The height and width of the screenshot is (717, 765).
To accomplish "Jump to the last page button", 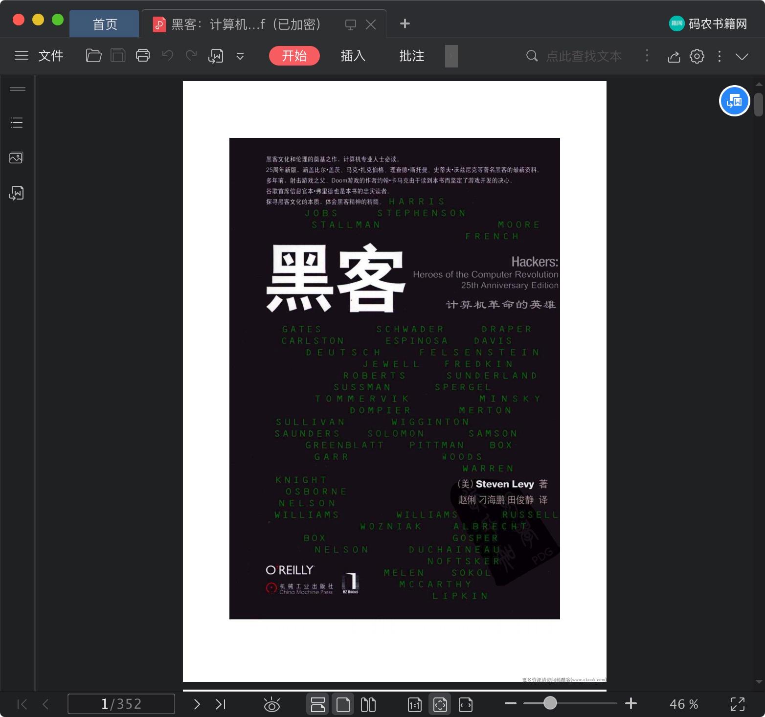I will pyautogui.click(x=221, y=704).
